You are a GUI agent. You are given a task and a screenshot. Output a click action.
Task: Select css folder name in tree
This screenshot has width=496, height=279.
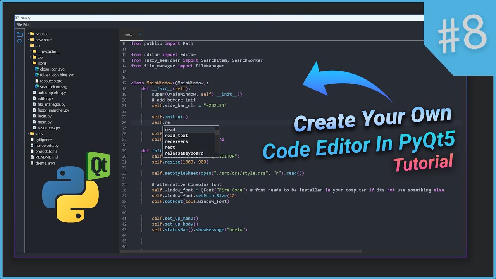point(41,57)
